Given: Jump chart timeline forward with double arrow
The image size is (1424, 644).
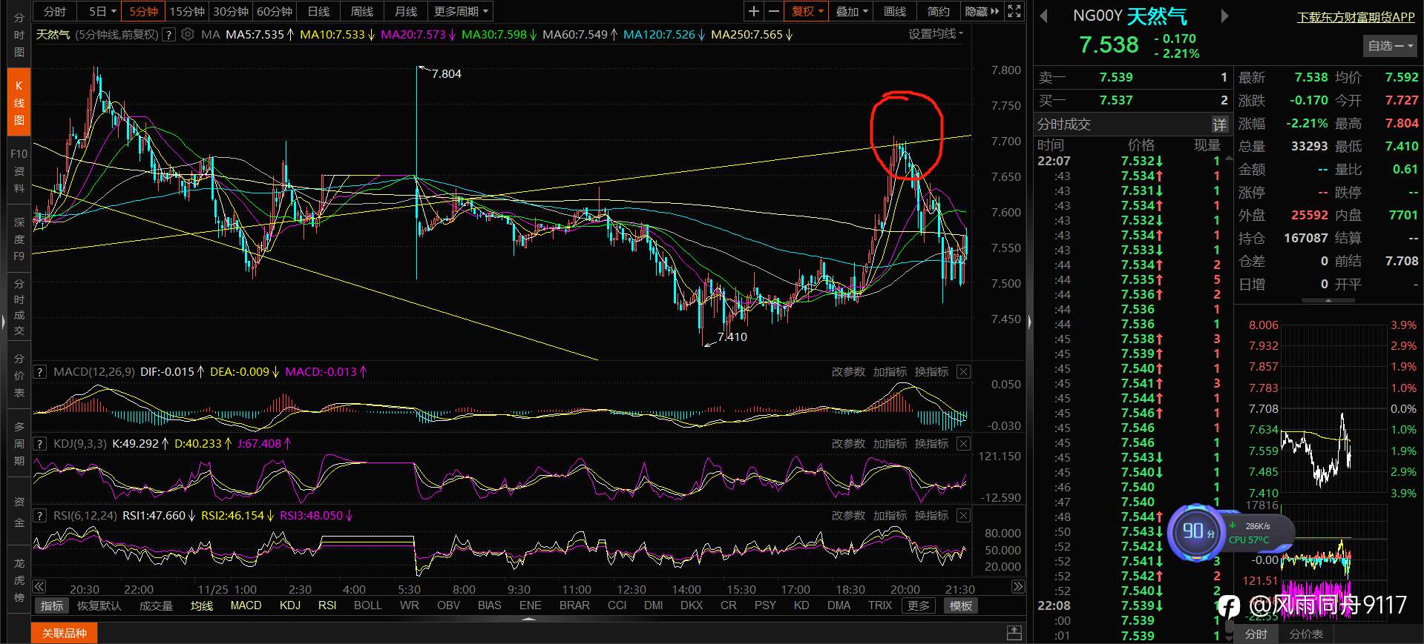Looking at the screenshot, I should pos(1018,587).
